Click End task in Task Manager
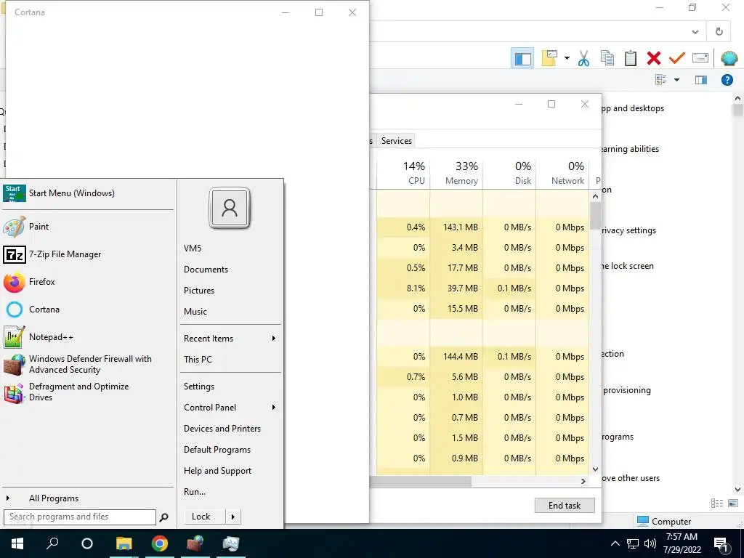Screen dimensions: 744x558 click(564, 506)
